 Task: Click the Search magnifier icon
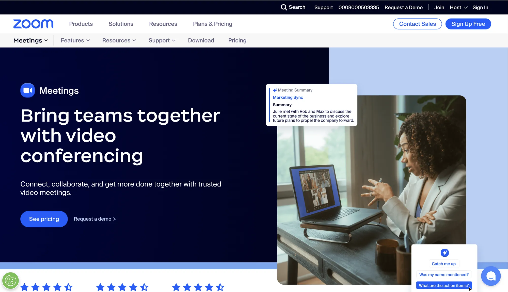click(x=284, y=7)
